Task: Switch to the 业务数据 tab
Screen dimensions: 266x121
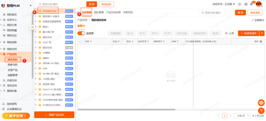Action: (86, 12)
